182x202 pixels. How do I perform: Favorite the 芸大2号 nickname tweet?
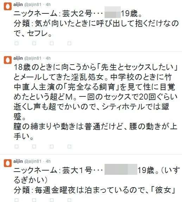click(52, 43)
